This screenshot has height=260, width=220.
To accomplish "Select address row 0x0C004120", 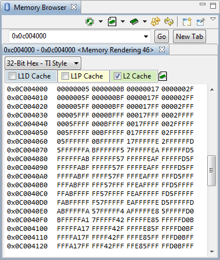I will [x=27, y=246].
